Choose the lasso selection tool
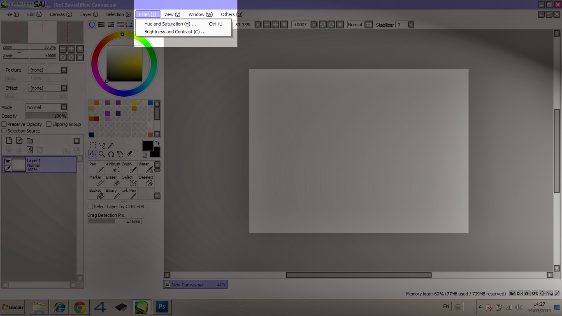Viewport: 562px width, 316px height. click(x=102, y=145)
